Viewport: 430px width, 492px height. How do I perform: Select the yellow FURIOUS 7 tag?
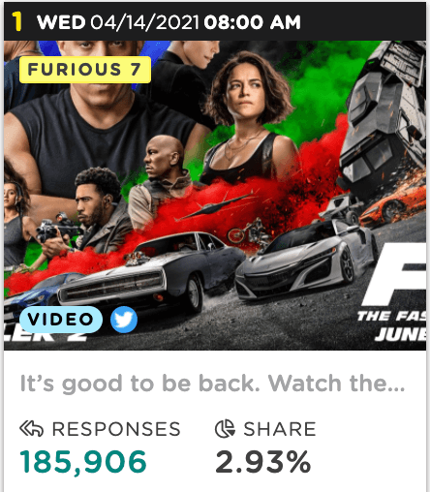click(x=85, y=70)
